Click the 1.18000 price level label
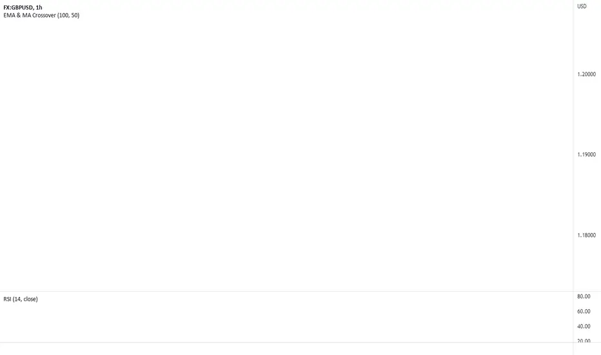 click(x=586, y=235)
